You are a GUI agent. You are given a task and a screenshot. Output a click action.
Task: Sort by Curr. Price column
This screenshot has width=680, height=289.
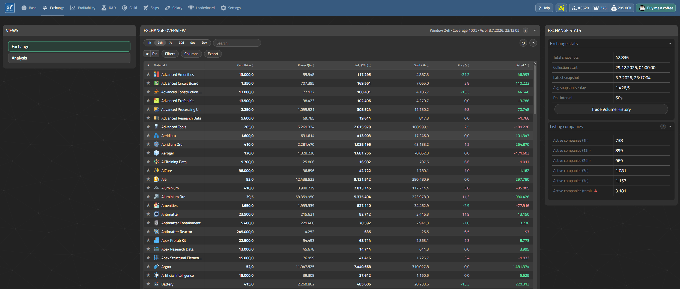[245, 65]
